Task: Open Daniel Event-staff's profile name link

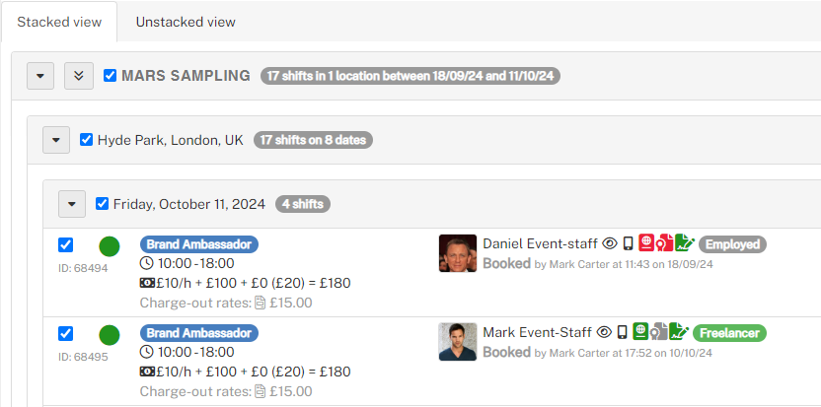Action: (539, 243)
